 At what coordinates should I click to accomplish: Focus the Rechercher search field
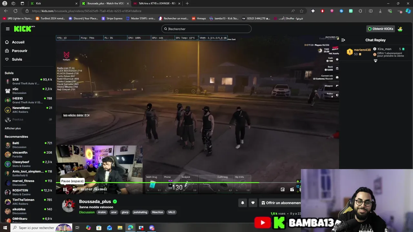[206, 29]
